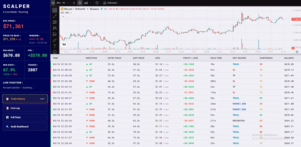Image resolution: width=301 pixels, height=147 pixels.
Task: Click the red volume label '2' on the price axis
Action: [293, 48]
